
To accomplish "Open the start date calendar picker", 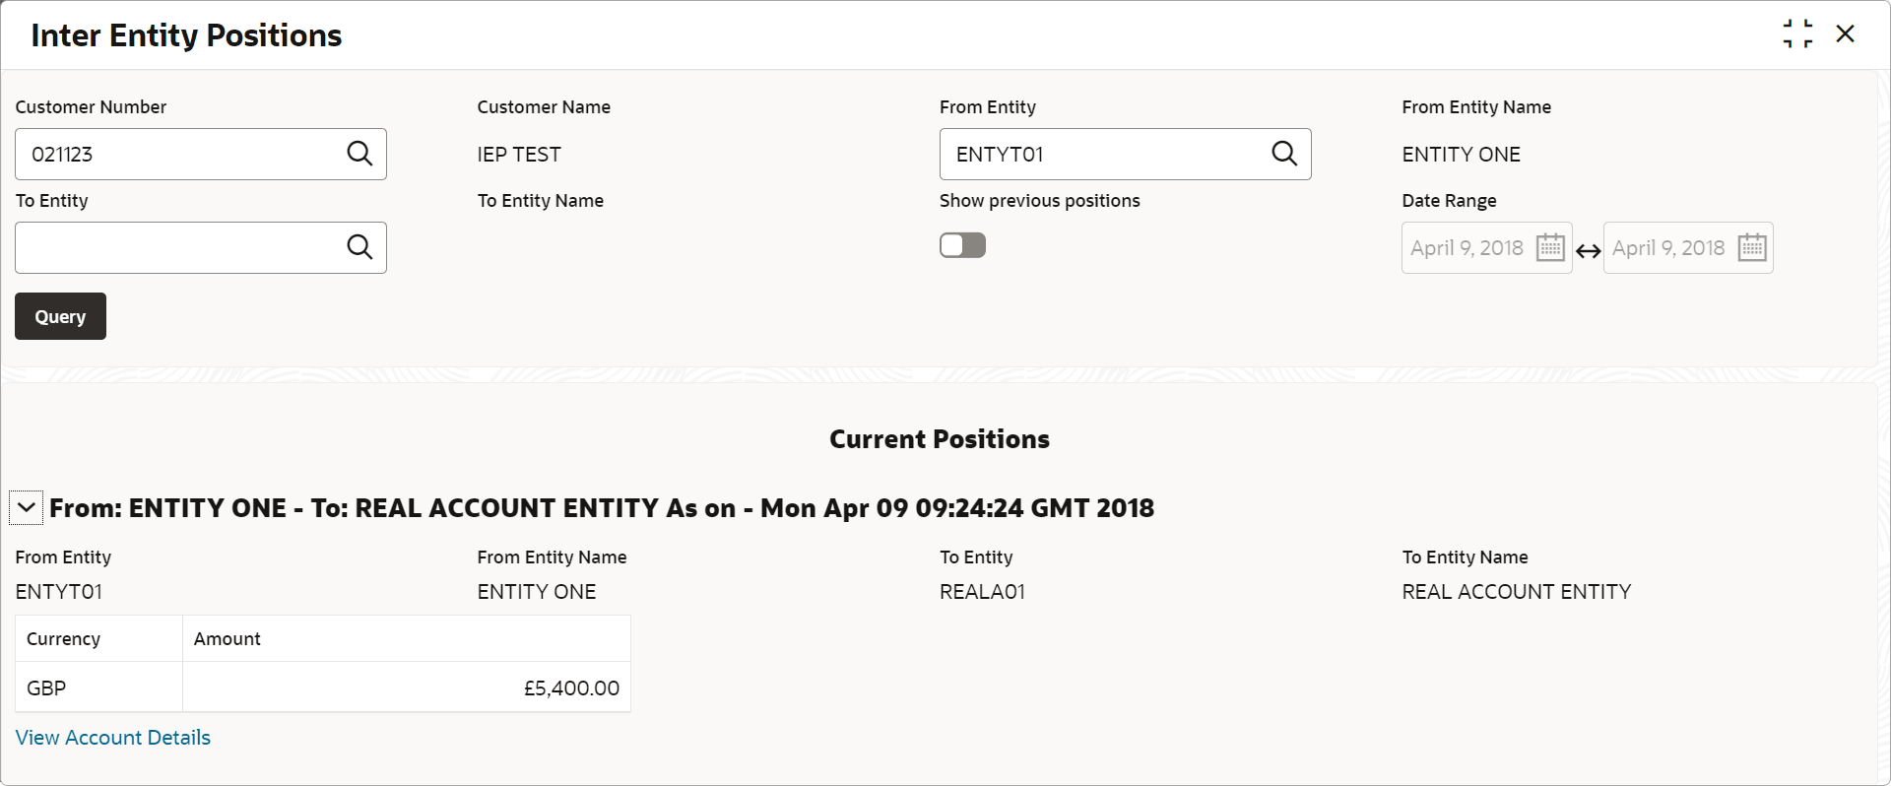I will click(1550, 247).
